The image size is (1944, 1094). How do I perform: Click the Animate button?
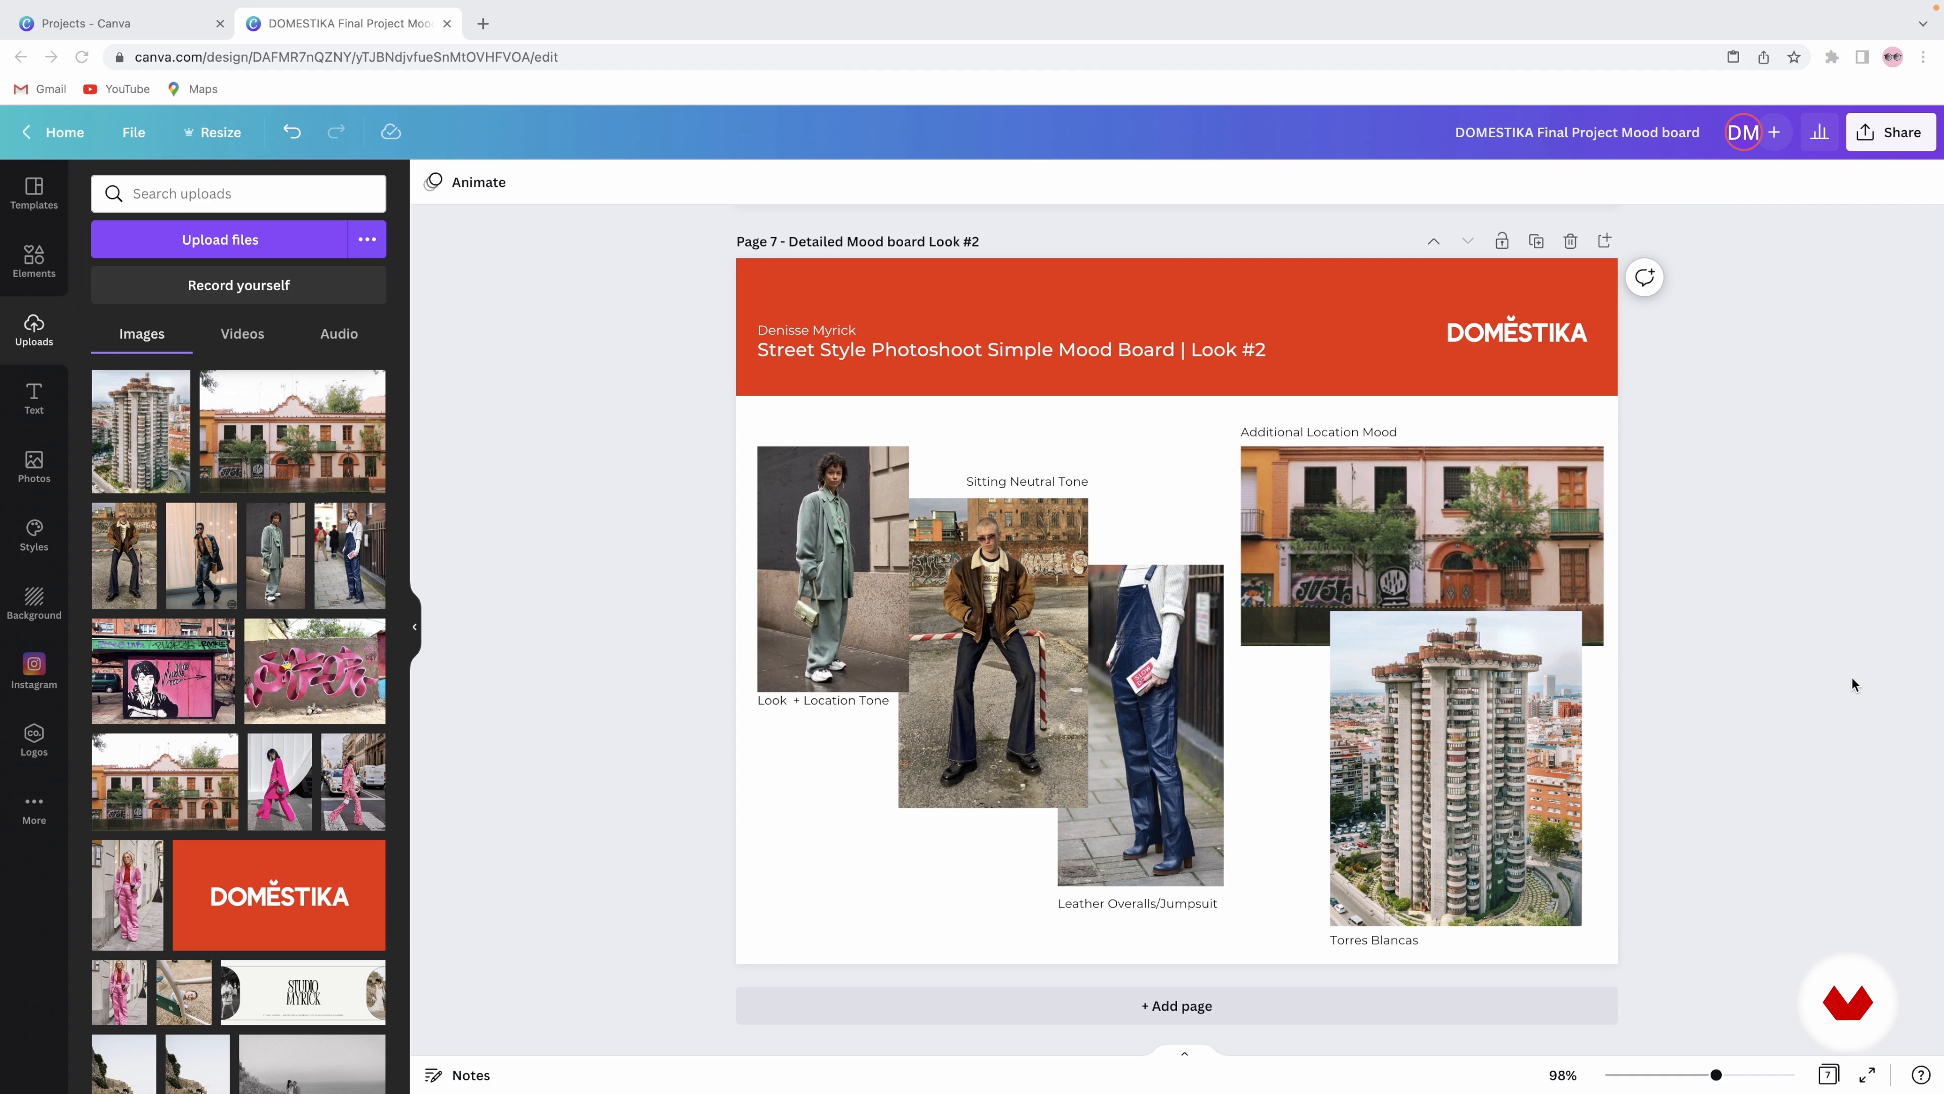[466, 182]
